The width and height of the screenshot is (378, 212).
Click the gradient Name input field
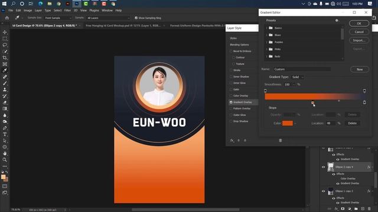pos(302,69)
